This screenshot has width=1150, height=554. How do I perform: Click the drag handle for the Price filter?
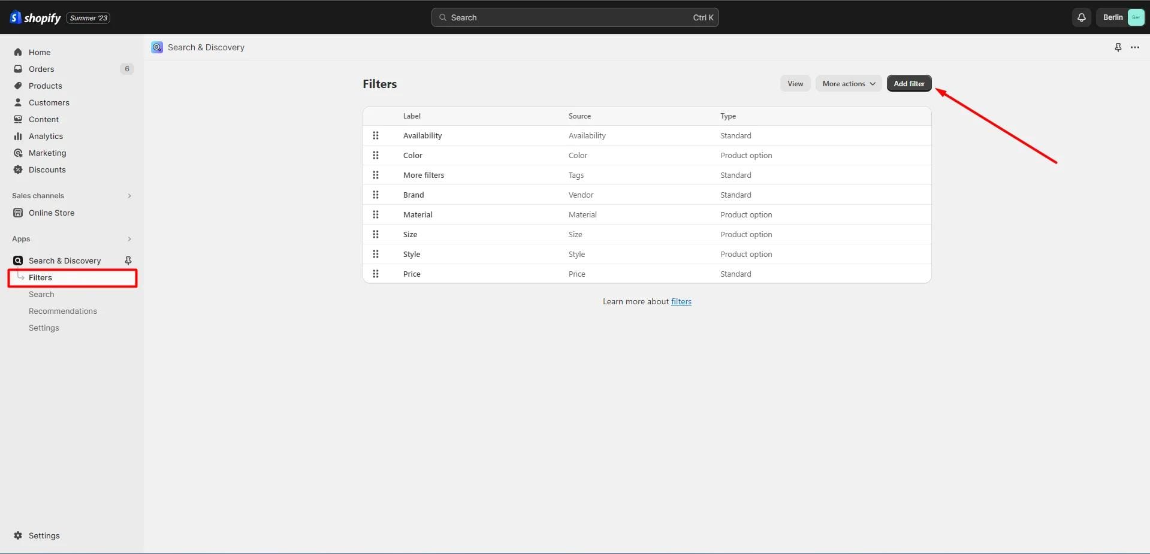click(x=376, y=274)
